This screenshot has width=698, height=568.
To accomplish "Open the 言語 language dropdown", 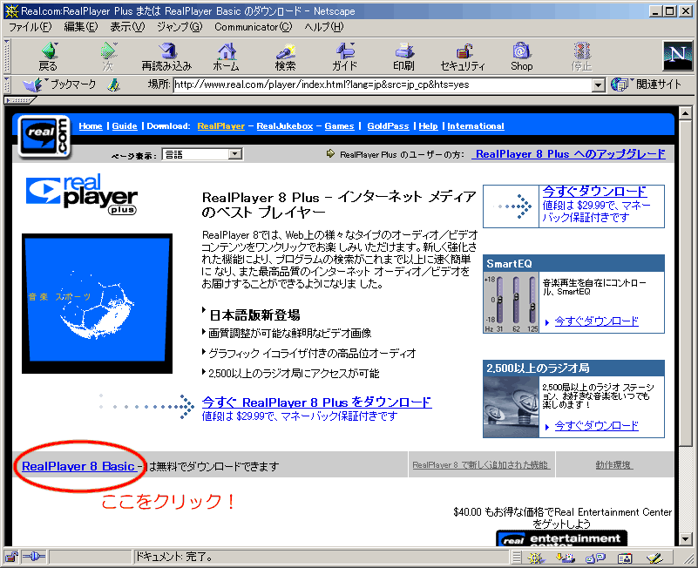I will [x=202, y=154].
